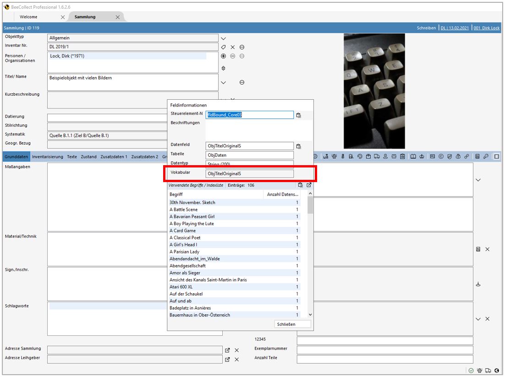
Task: Open the Welcome tab
Action: (x=28, y=17)
